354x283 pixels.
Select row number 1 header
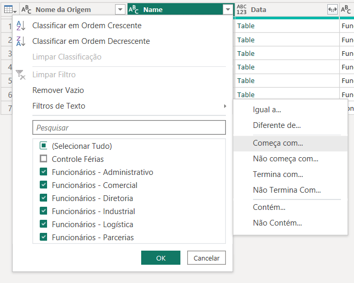[x=7, y=27]
